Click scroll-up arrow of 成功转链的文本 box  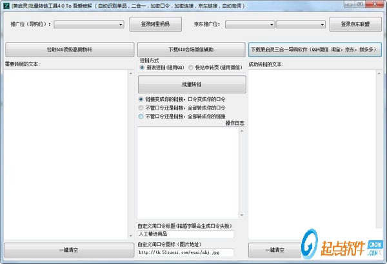click(379, 73)
